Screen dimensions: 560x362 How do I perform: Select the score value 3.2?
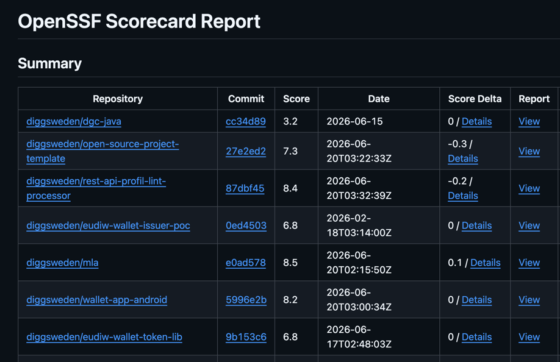(290, 121)
